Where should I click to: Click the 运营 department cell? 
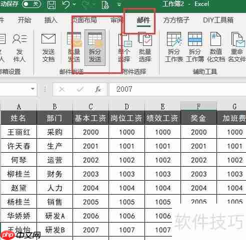(54, 160)
